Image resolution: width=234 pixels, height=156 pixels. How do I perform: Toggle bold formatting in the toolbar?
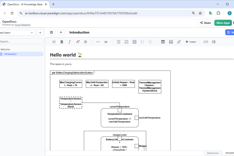coord(62,42)
